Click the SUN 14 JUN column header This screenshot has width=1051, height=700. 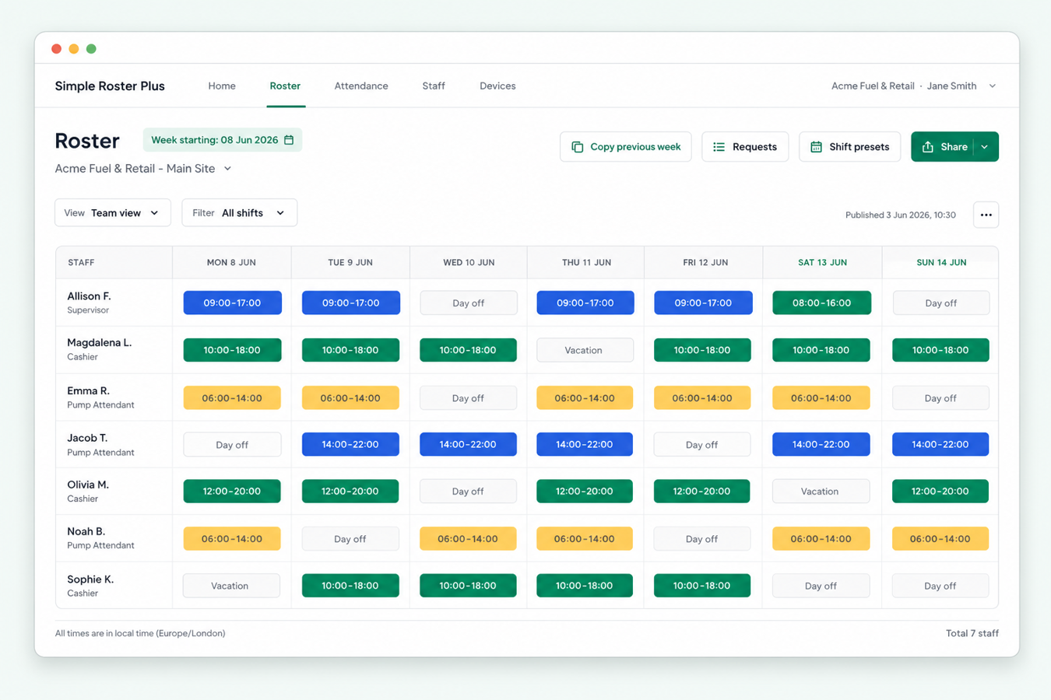941,263
